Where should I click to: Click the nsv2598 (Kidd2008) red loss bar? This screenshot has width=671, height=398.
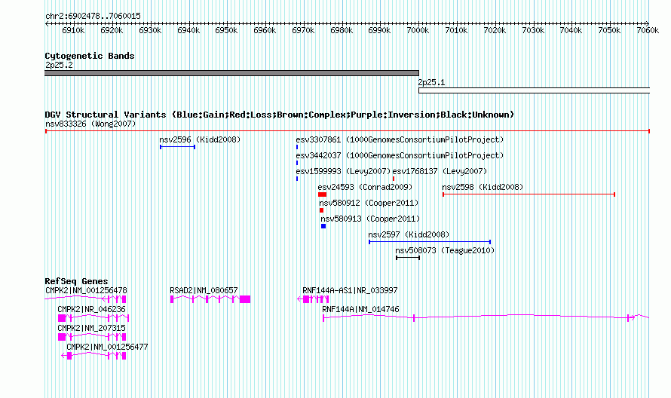click(529, 194)
